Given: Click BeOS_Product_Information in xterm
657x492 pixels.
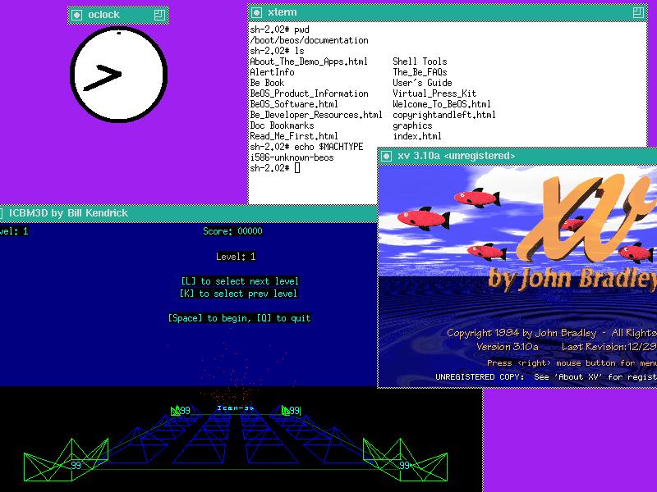Looking at the screenshot, I should coord(310,93).
